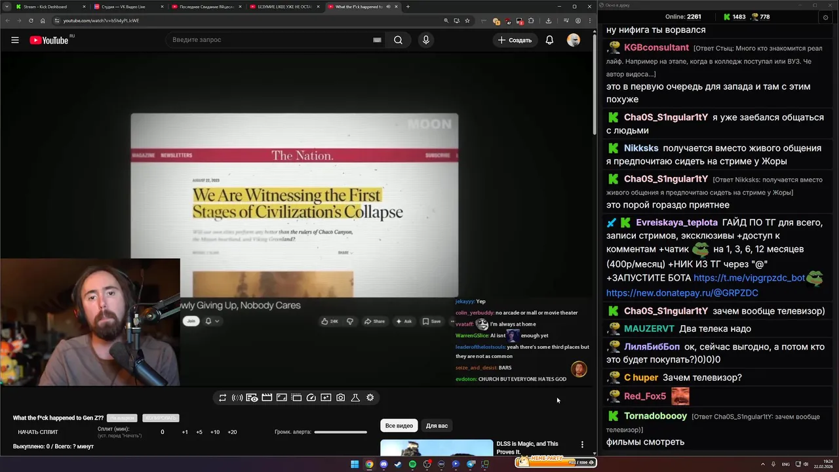Click username MAUZERVT in chat
This screenshot has width=839, height=472.
point(649,328)
